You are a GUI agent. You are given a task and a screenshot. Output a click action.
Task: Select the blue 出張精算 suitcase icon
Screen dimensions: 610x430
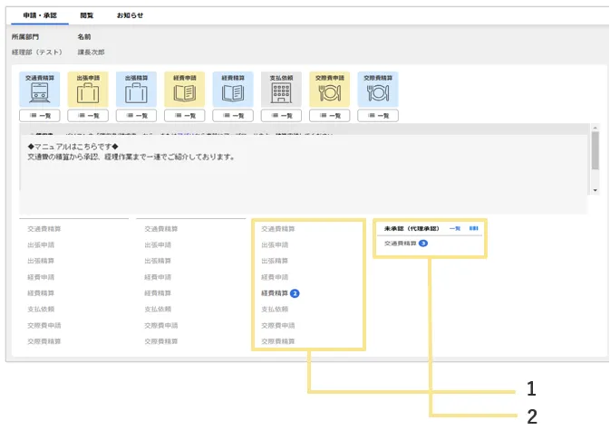tap(136, 90)
